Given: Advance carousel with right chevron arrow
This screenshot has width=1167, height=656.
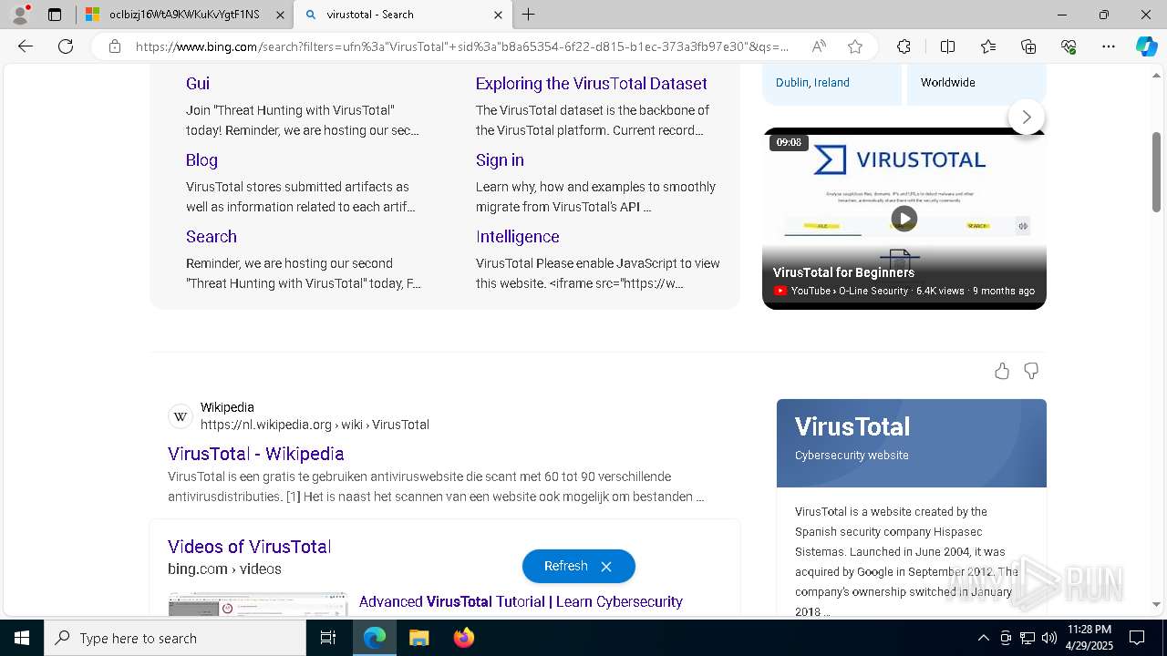Looking at the screenshot, I should click(x=1027, y=117).
